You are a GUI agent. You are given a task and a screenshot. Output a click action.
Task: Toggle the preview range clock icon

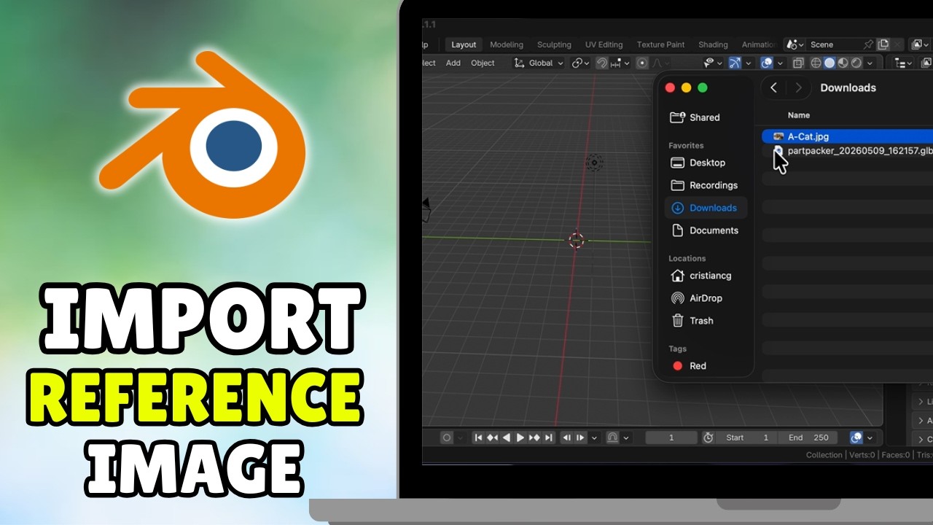[x=708, y=437]
